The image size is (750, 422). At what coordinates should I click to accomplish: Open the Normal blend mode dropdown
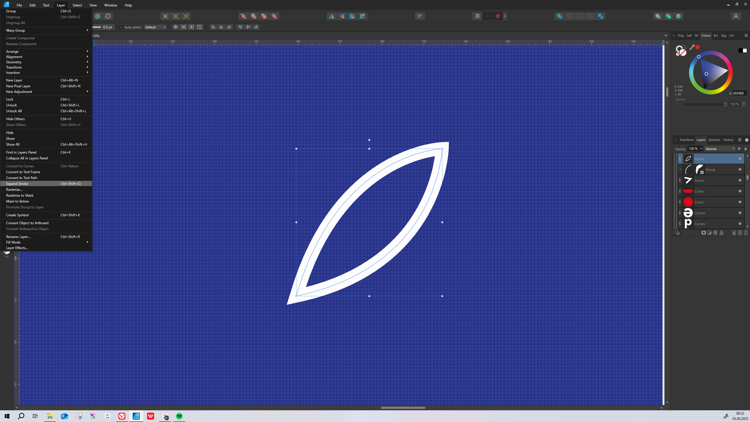[720, 149]
